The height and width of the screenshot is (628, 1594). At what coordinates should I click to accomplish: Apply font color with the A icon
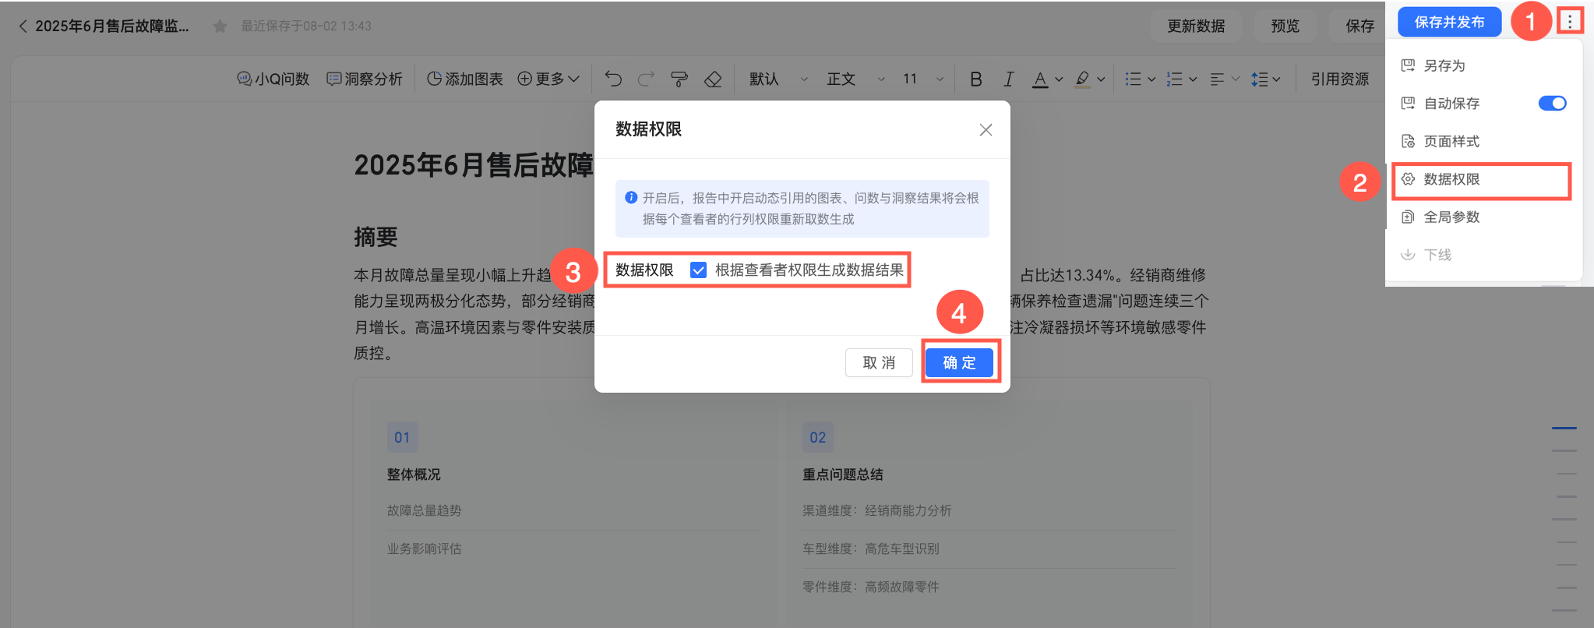[x=1040, y=79]
